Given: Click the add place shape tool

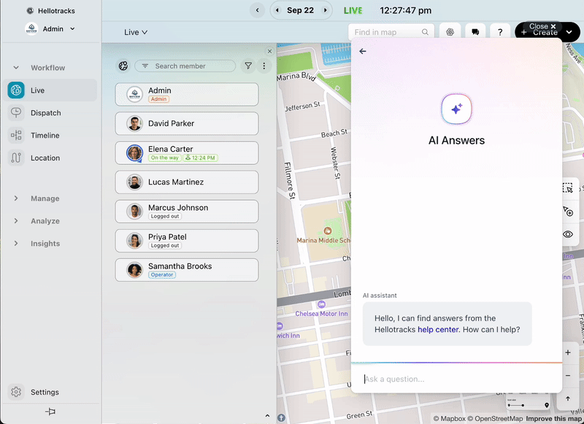Looking at the screenshot, I should pos(568,212).
